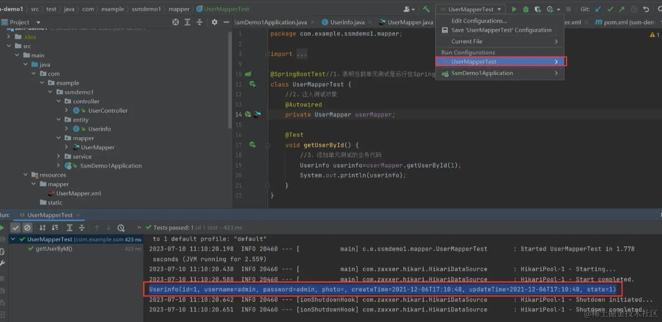
Task: Select SsmDemo1Application run configuration
Action: tap(482, 73)
